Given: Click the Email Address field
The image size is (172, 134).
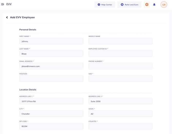Looking at the screenshot, I should coord(51,66).
